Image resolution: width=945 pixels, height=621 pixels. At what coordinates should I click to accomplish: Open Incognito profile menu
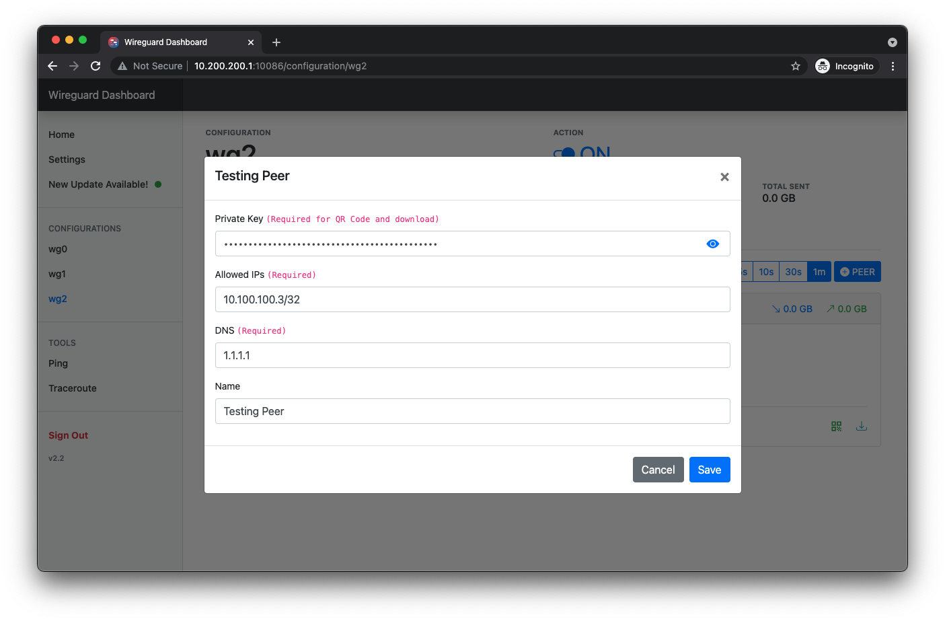tap(845, 66)
